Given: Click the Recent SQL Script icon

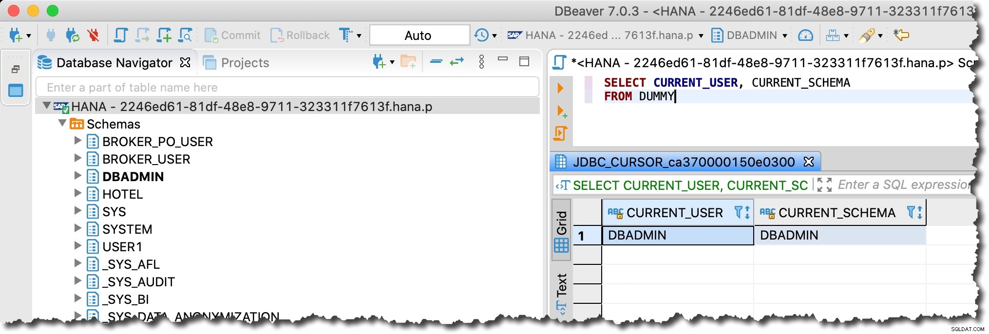Looking at the screenshot, I should 142,35.
